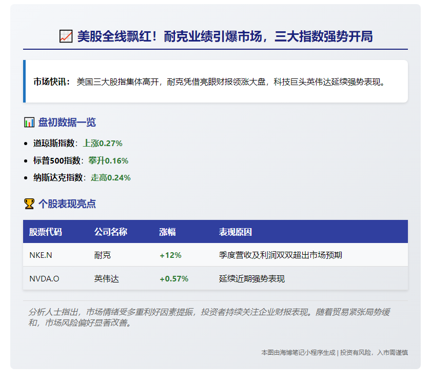Click the footer disclaimer 投资有风险，入市需谨慎

click(x=374, y=352)
